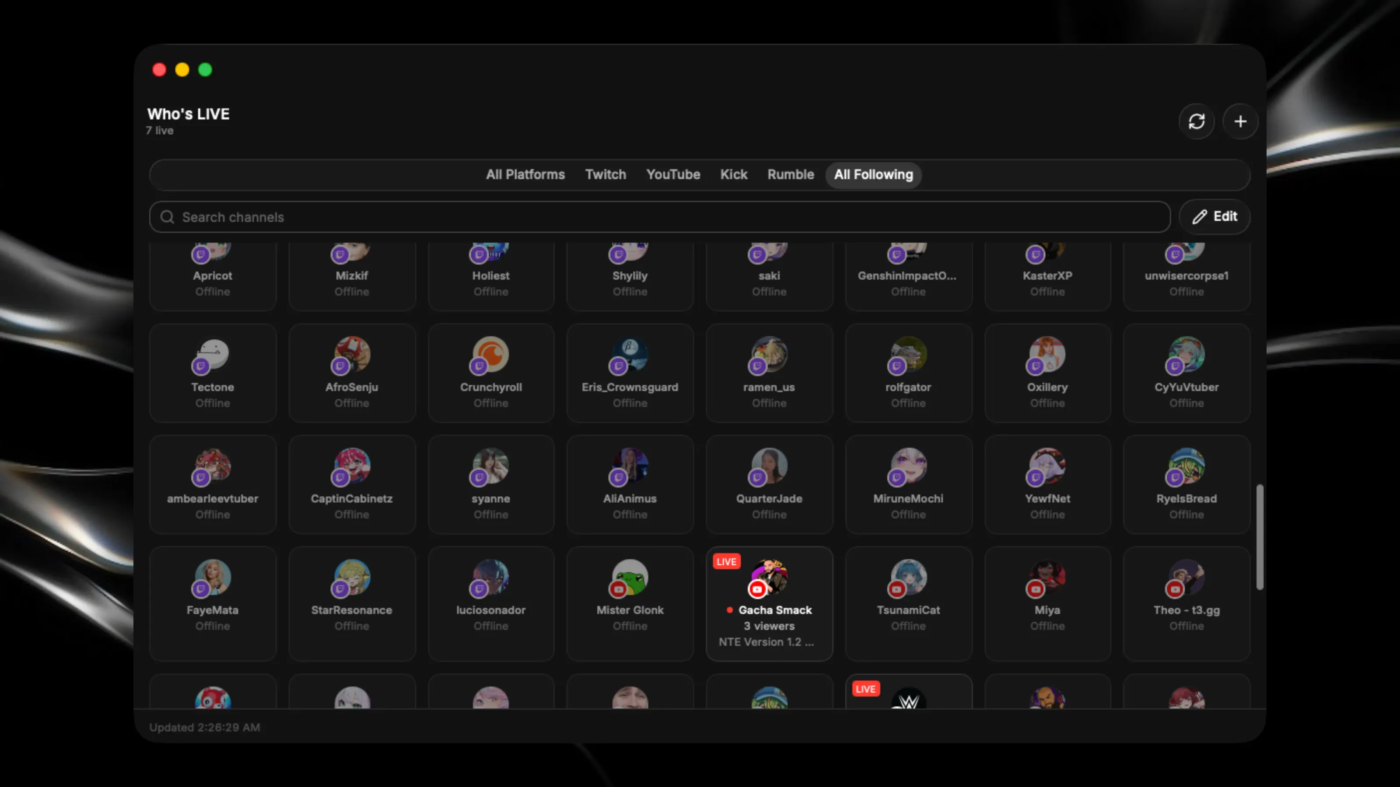Switch to Twitch tab
The image size is (1400, 787).
coord(605,175)
